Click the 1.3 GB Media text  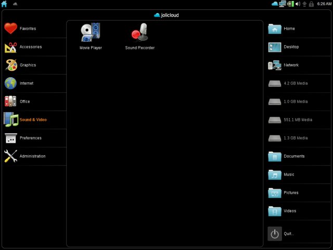(x=296, y=138)
